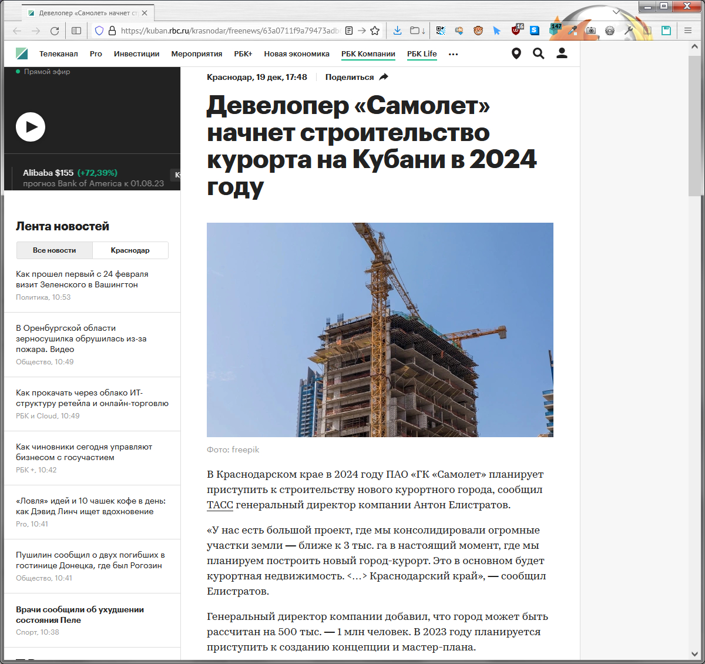Click the article headline Девелопер «Самолет»

[372, 146]
